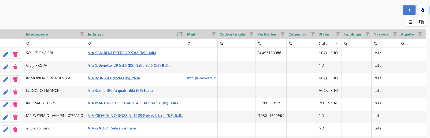Export the table to xlsx
This screenshot has height=138, width=430.
click(410, 22)
